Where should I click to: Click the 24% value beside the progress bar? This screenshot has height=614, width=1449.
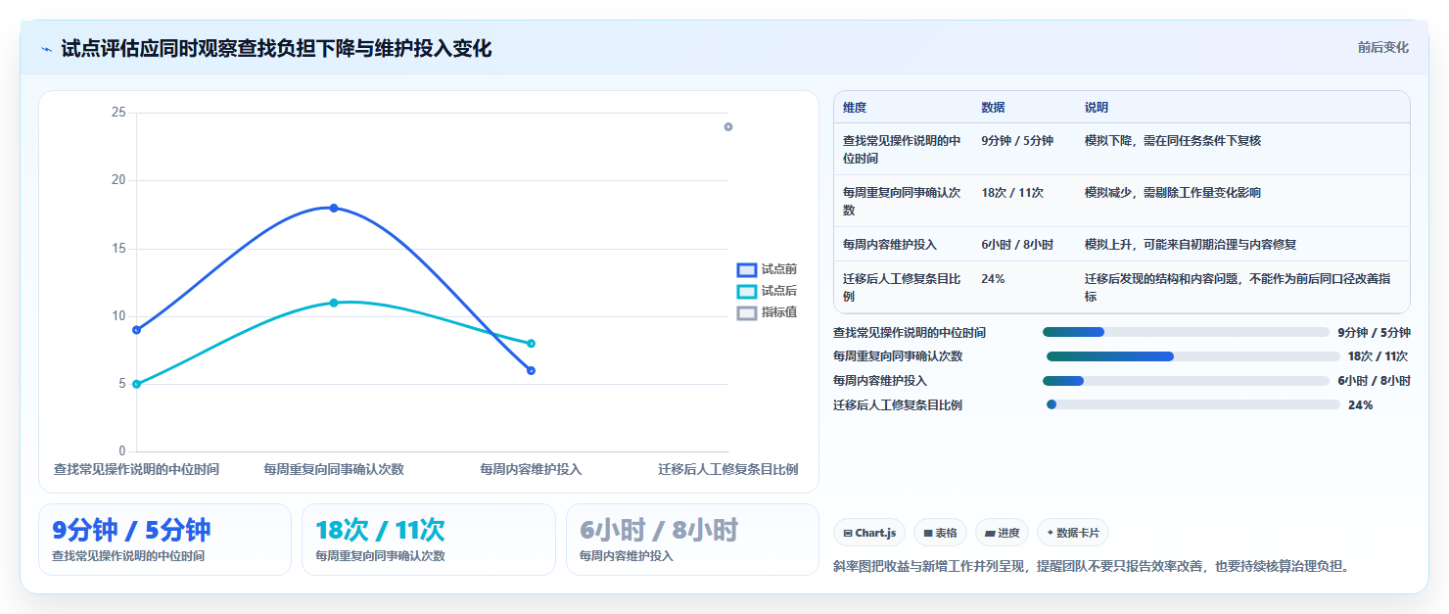pos(1360,404)
